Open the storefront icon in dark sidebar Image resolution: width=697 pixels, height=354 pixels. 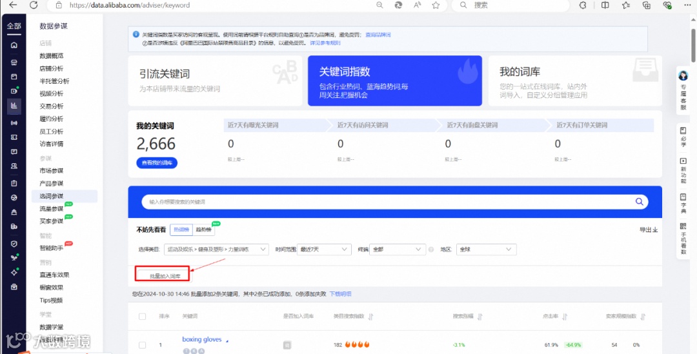tap(14, 63)
